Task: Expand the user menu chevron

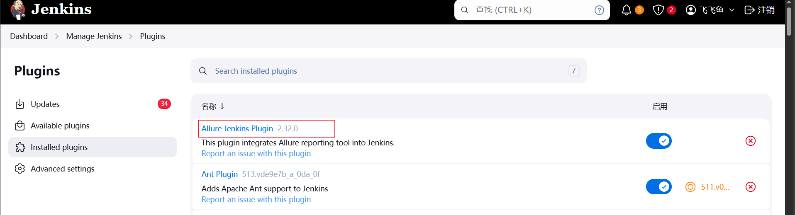Action: point(732,10)
